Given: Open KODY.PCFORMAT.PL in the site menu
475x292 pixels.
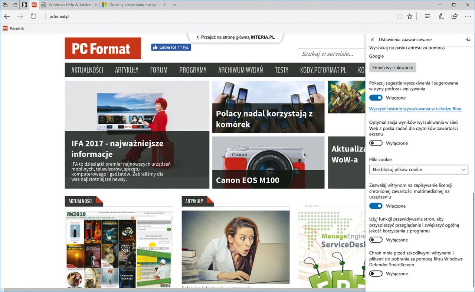Looking at the screenshot, I should (323, 70).
